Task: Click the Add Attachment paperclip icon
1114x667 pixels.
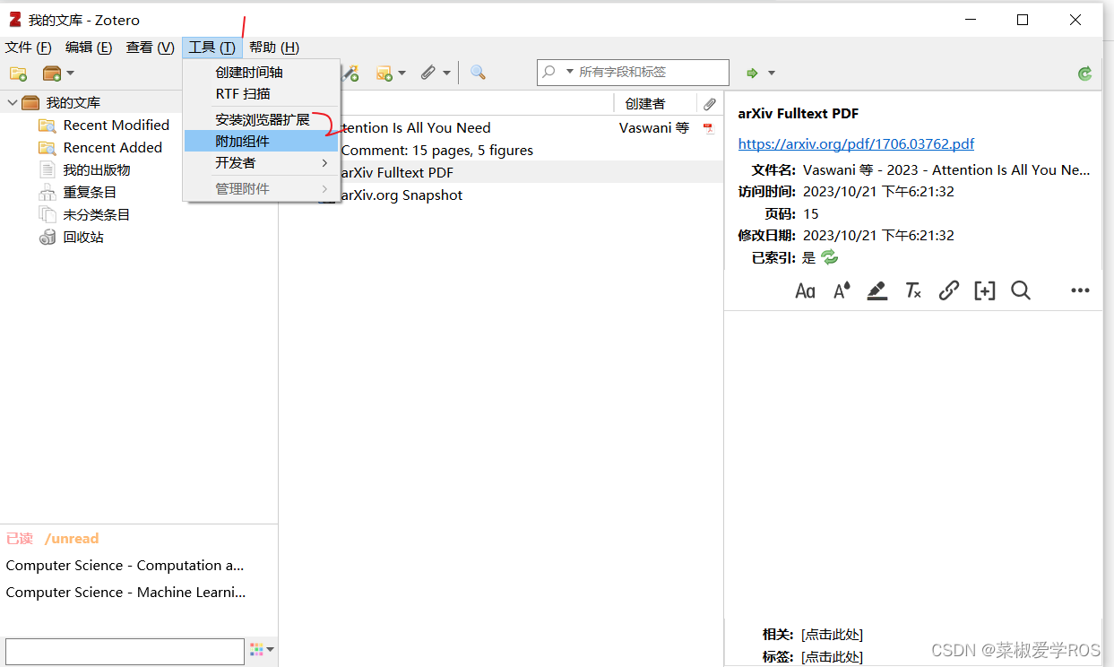Action: click(x=428, y=73)
